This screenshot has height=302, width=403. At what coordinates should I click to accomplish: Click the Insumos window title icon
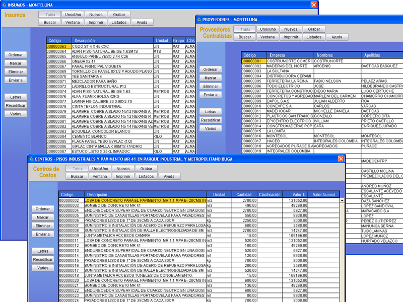click(x=4, y=5)
